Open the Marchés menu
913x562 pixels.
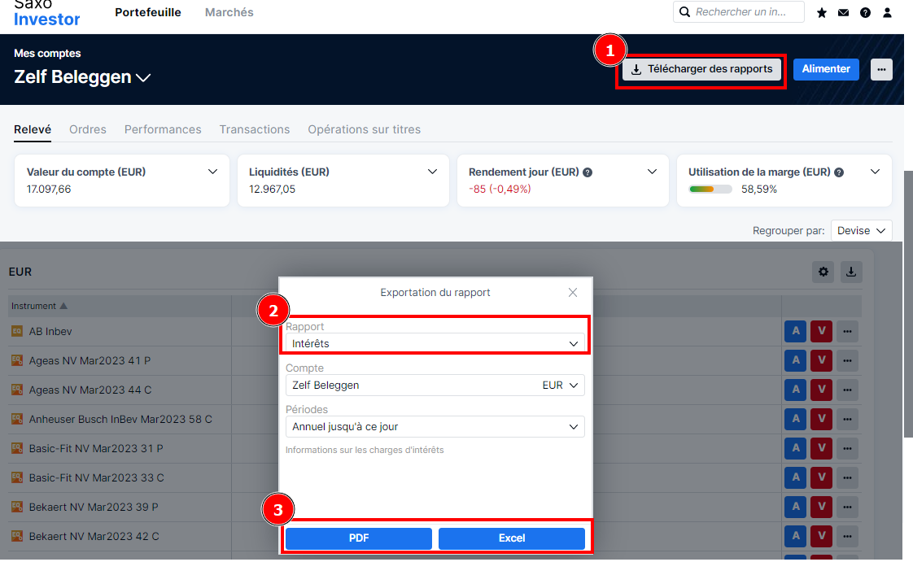tap(229, 12)
